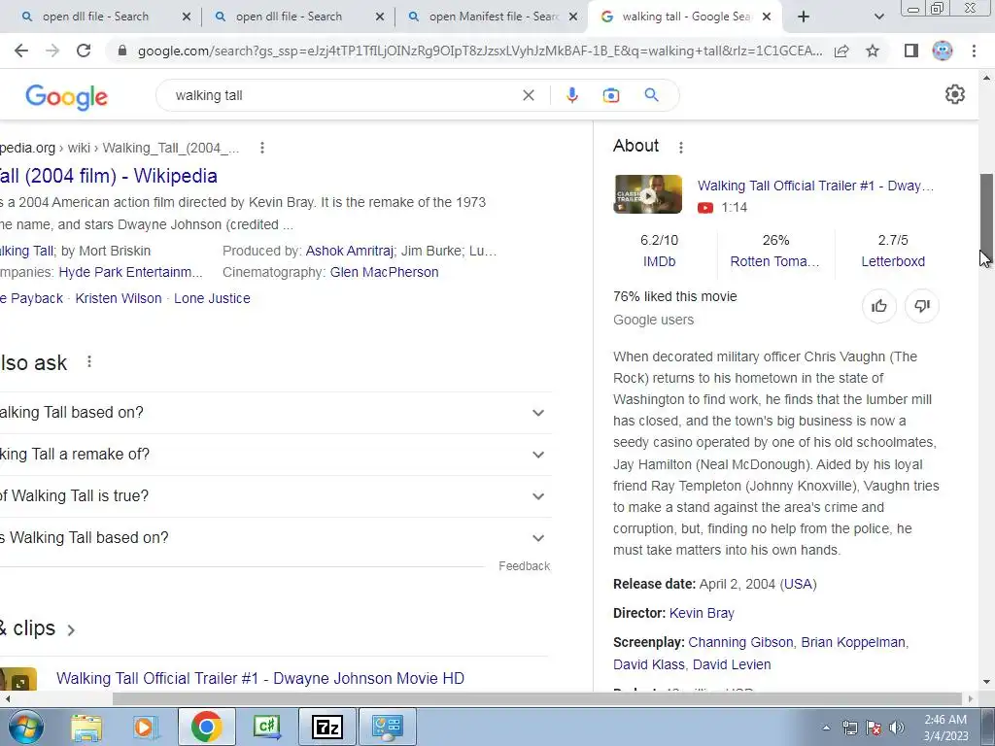This screenshot has width=995, height=746.
Task: Click the volume speaker tray icon
Action: [x=897, y=728]
